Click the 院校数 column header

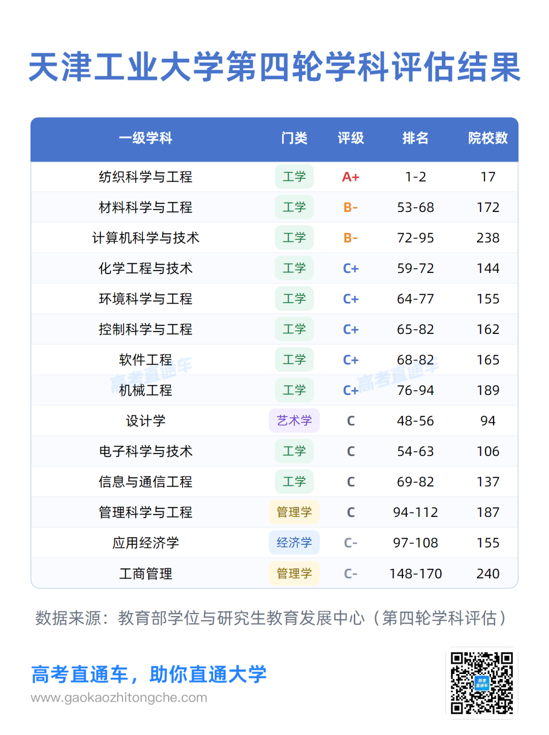pos(488,138)
